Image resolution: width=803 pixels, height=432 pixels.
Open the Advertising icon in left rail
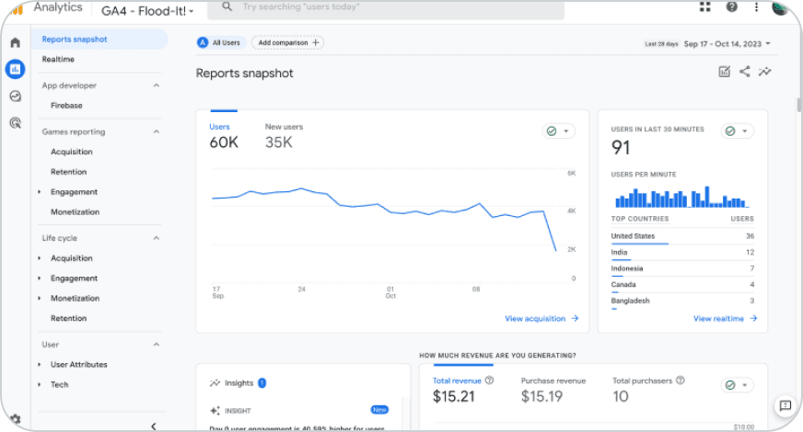[16, 122]
